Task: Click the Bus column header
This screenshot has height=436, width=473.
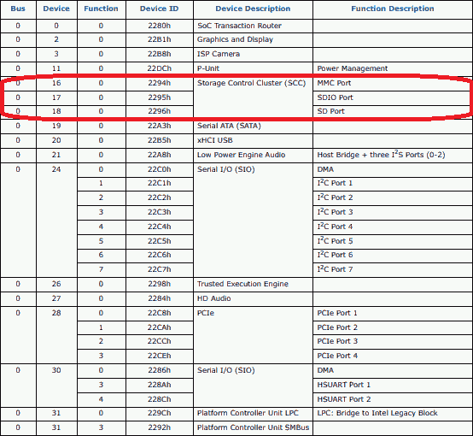Action: (x=18, y=9)
